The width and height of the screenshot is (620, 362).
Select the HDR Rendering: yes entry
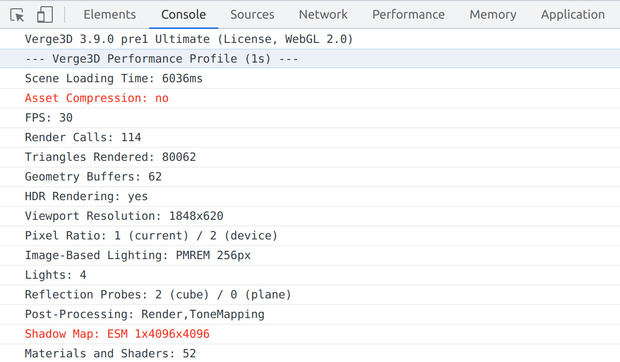click(310, 197)
